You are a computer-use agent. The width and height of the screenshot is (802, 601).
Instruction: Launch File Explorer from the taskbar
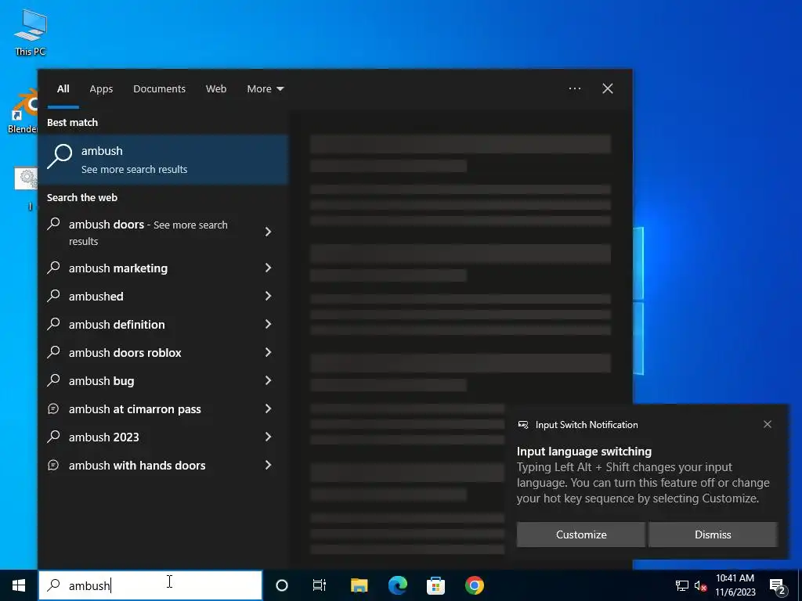click(x=359, y=585)
